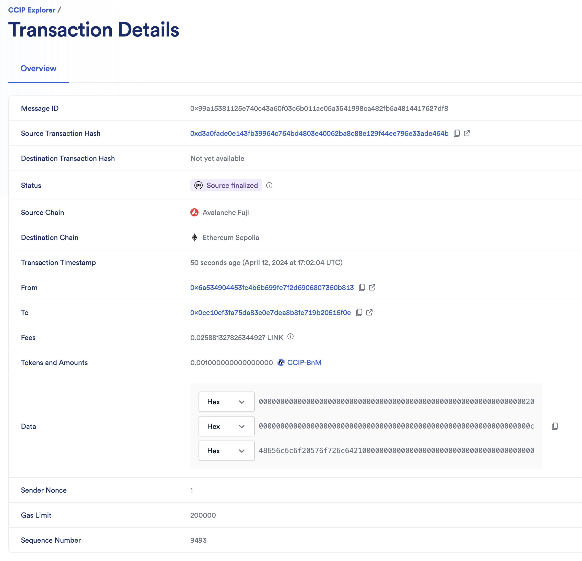The image size is (582, 561).
Task: Click the info icon next to Status
Action: [269, 185]
